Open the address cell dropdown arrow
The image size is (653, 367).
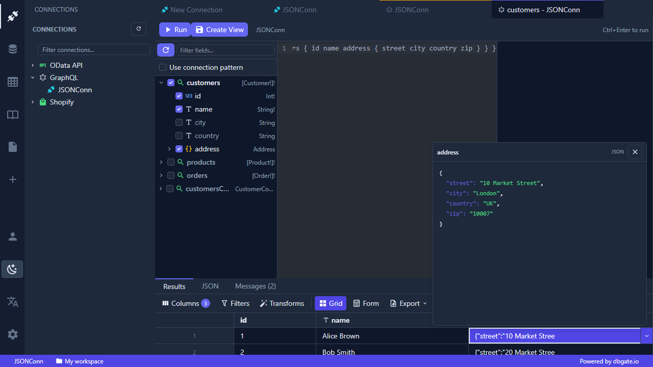tap(646, 336)
